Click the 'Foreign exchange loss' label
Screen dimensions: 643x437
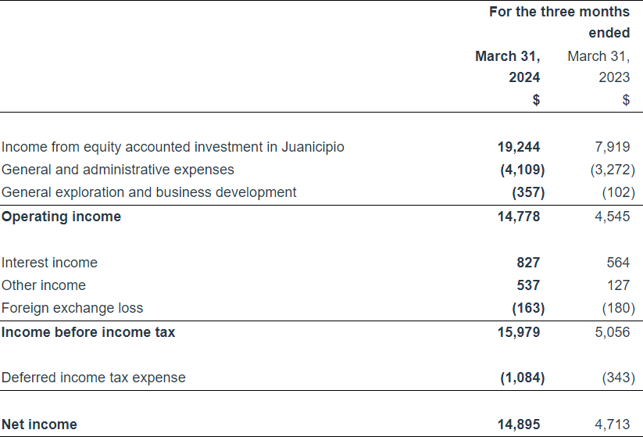(x=72, y=308)
